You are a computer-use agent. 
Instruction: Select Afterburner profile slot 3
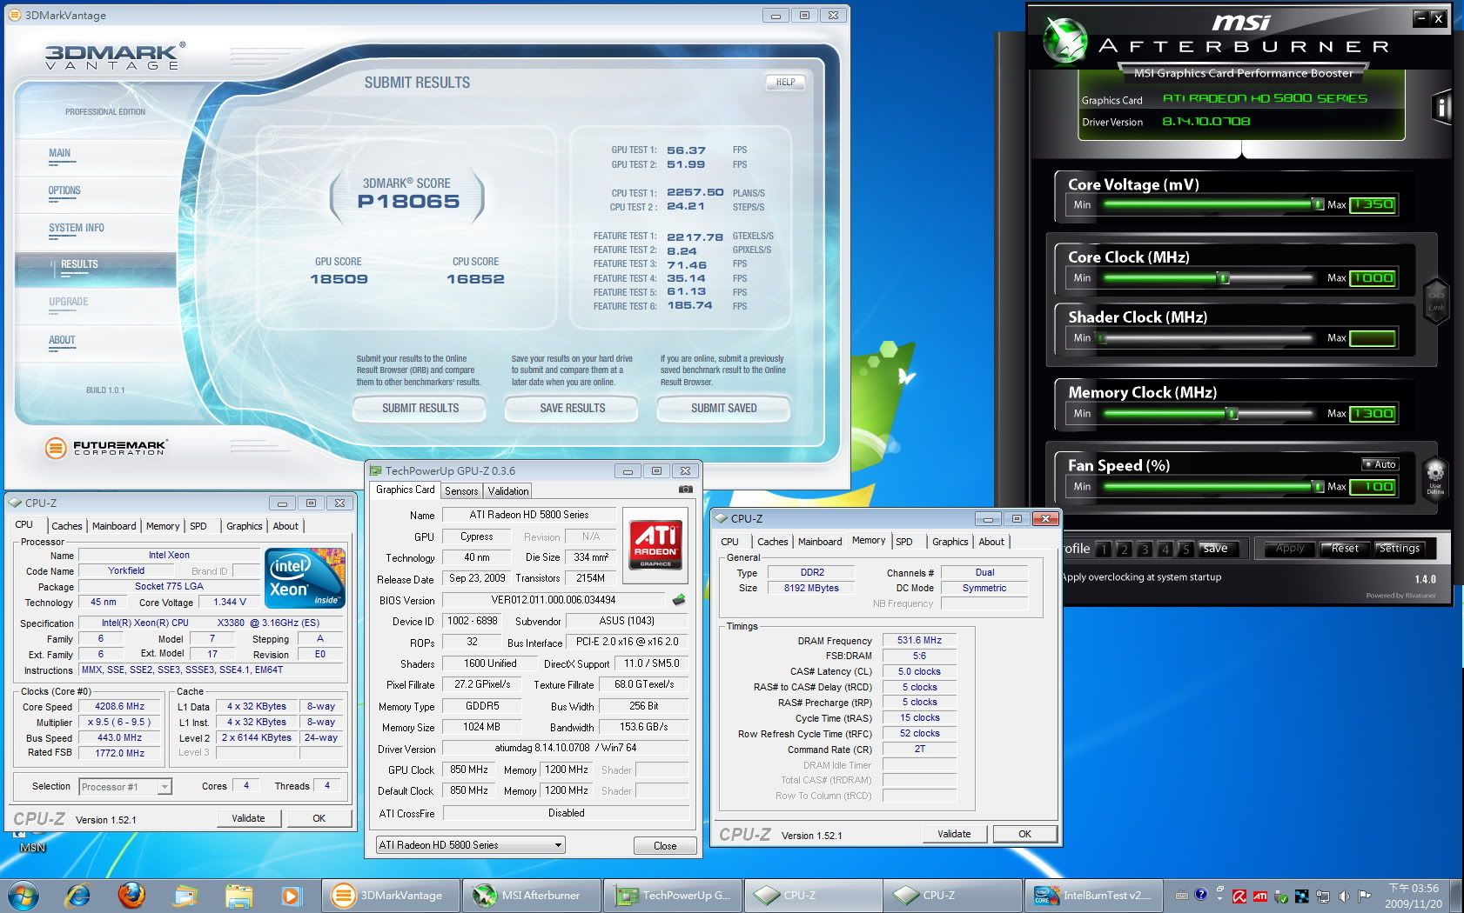[1145, 549]
